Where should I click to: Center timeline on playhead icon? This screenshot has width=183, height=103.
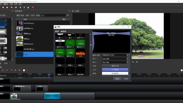[x=24, y=70]
